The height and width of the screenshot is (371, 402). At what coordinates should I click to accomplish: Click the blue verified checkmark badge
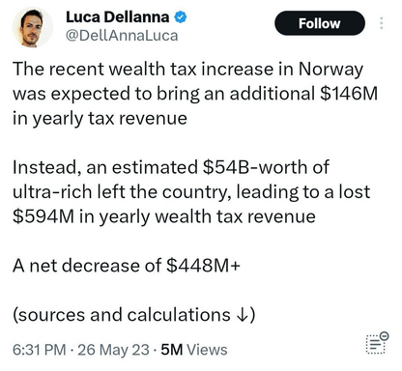181,17
